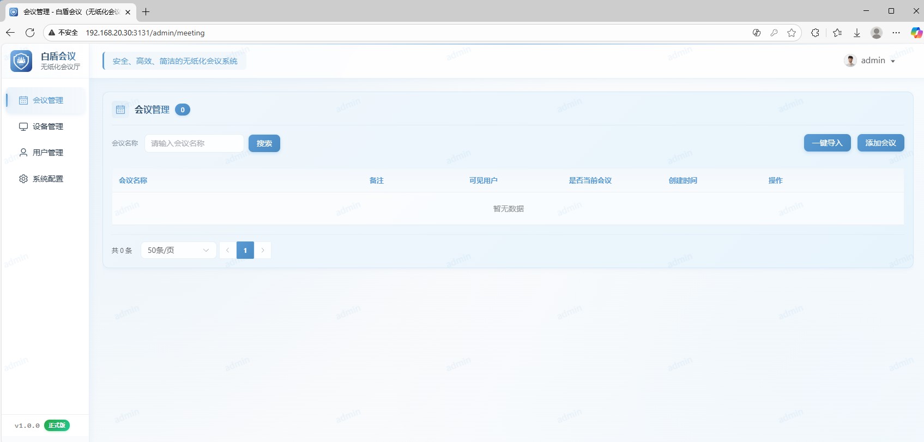Open browser settings and more menu
This screenshot has height=442, width=924.
coord(896,33)
